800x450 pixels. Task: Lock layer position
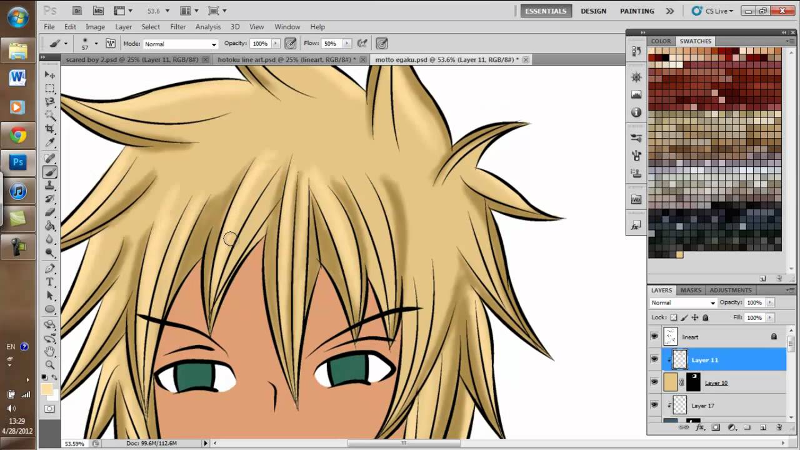(695, 317)
